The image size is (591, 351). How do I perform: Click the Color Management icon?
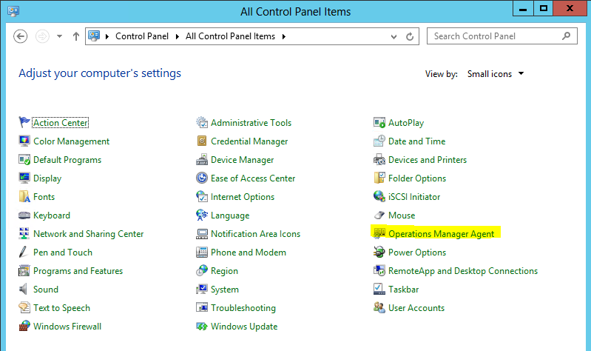24,141
